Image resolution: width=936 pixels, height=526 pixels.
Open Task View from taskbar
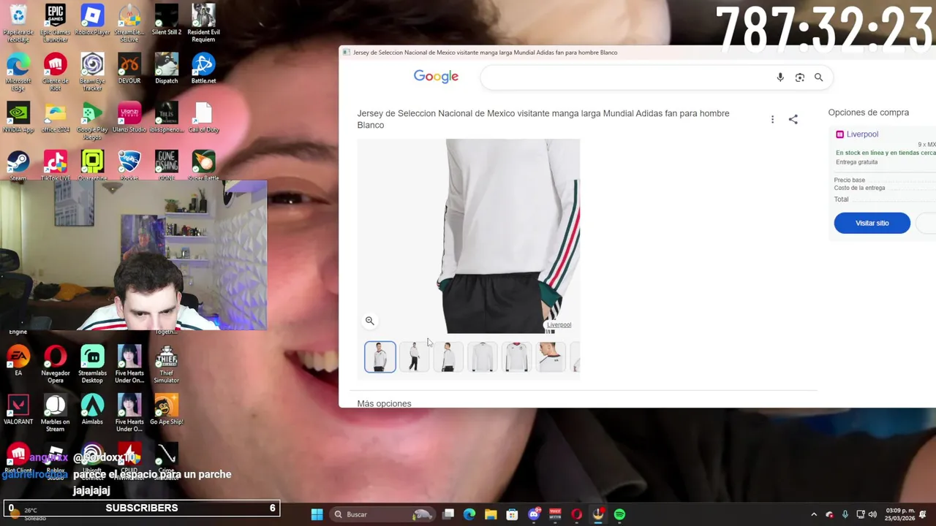(x=448, y=514)
